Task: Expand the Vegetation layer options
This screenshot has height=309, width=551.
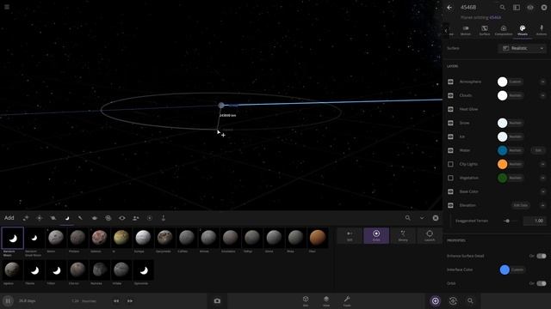Action: (543, 178)
